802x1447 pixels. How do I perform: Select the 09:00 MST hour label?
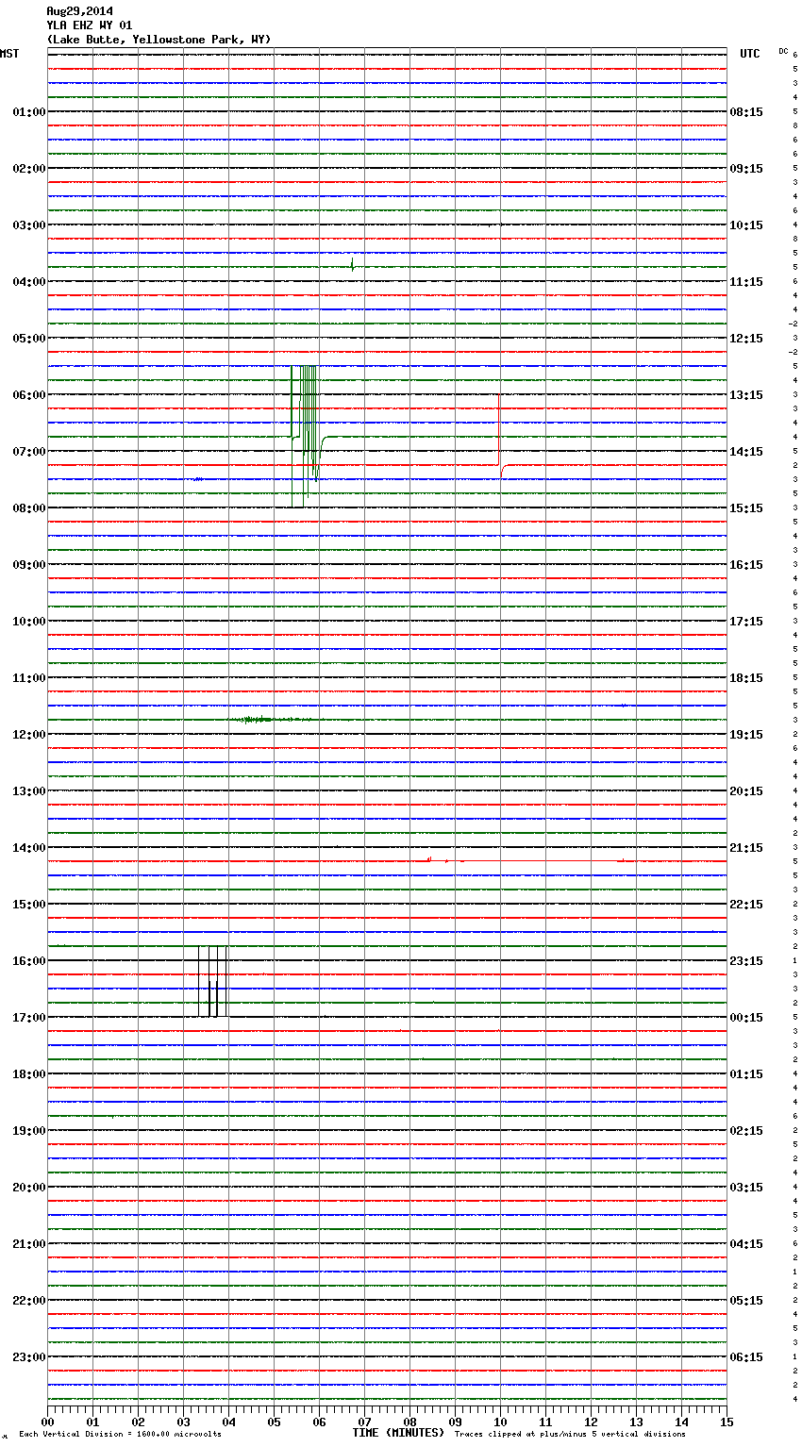[29, 565]
